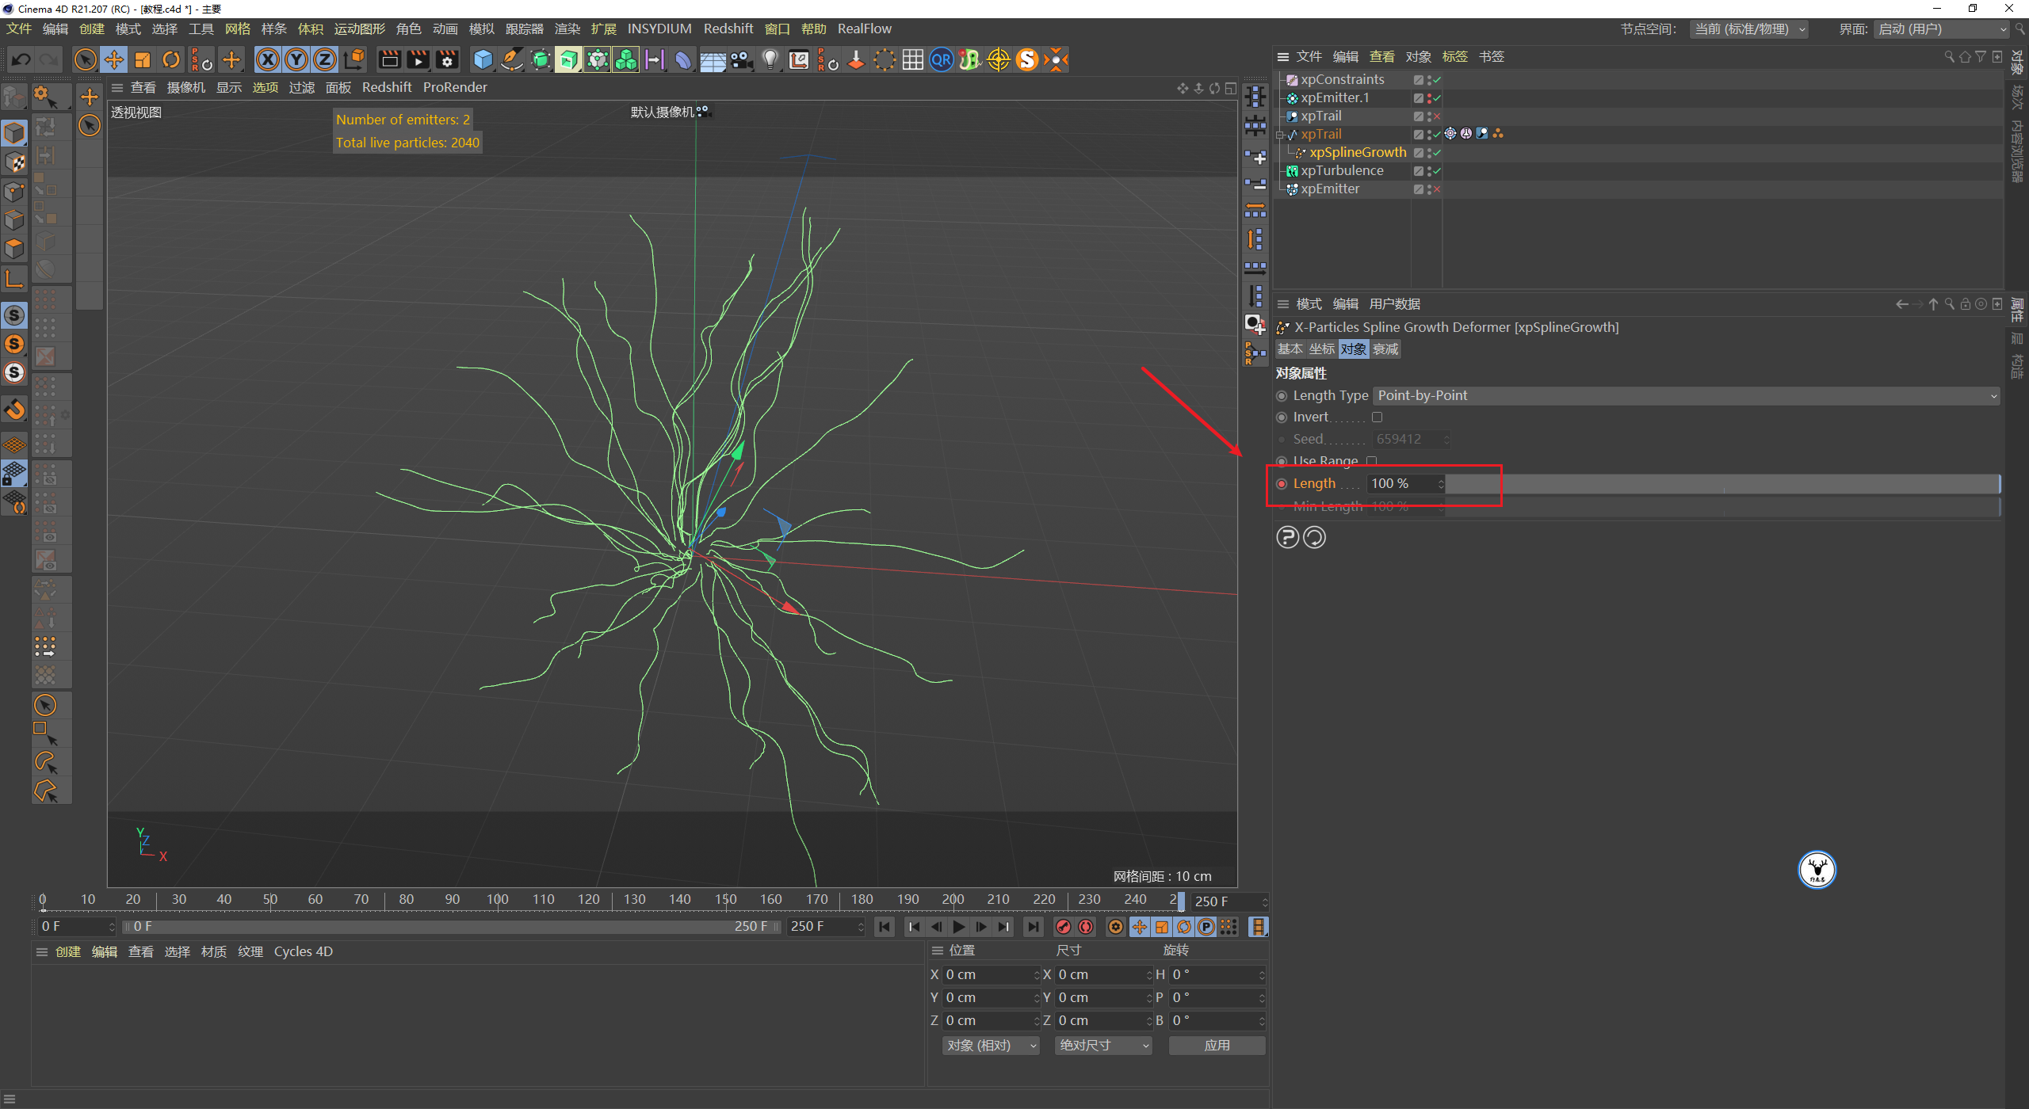The height and width of the screenshot is (1109, 2029).
Task: Go to start of timeline
Action: click(x=885, y=926)
